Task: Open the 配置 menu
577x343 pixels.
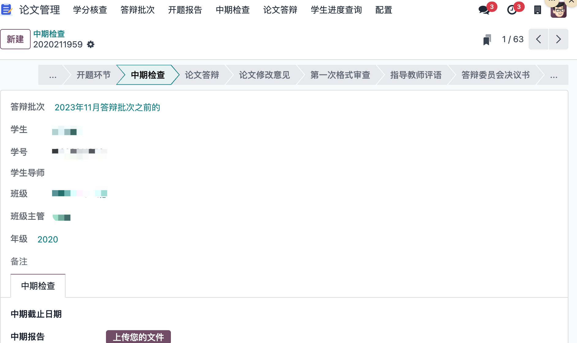Action: 384,10
